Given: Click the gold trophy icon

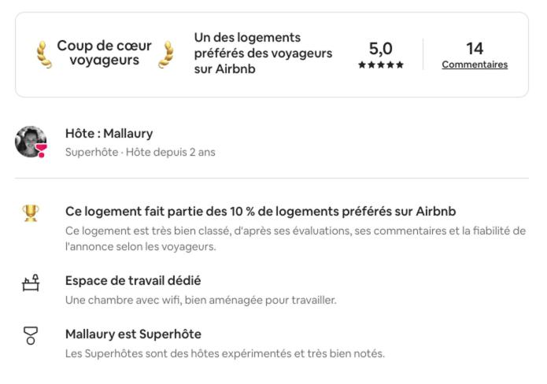Looking at the screenshot, I should click(31, 213).
